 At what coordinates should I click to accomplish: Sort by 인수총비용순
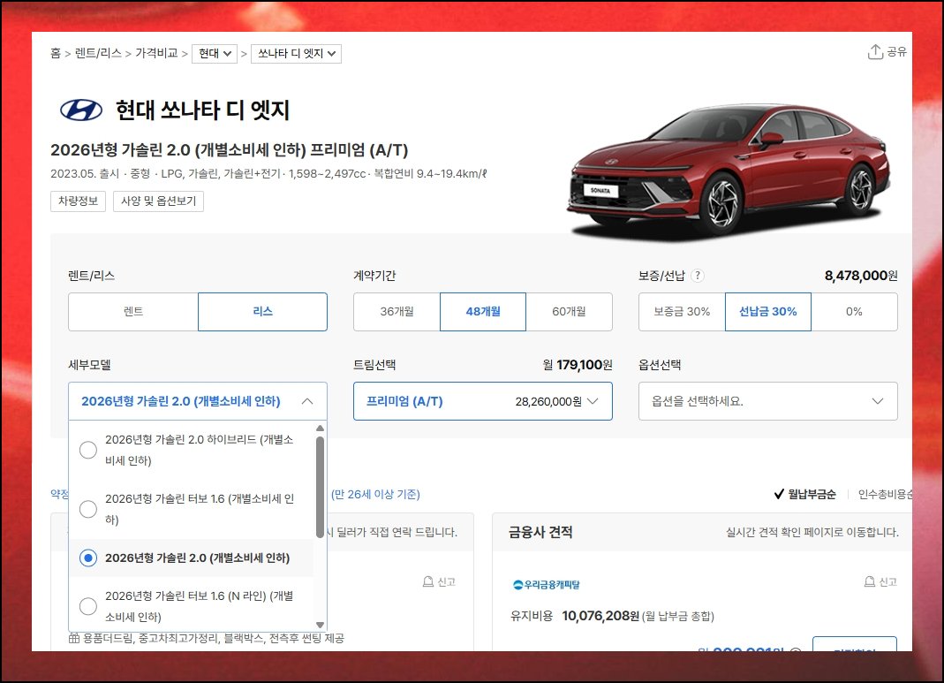pyautogui.click(x=885, y=495)
